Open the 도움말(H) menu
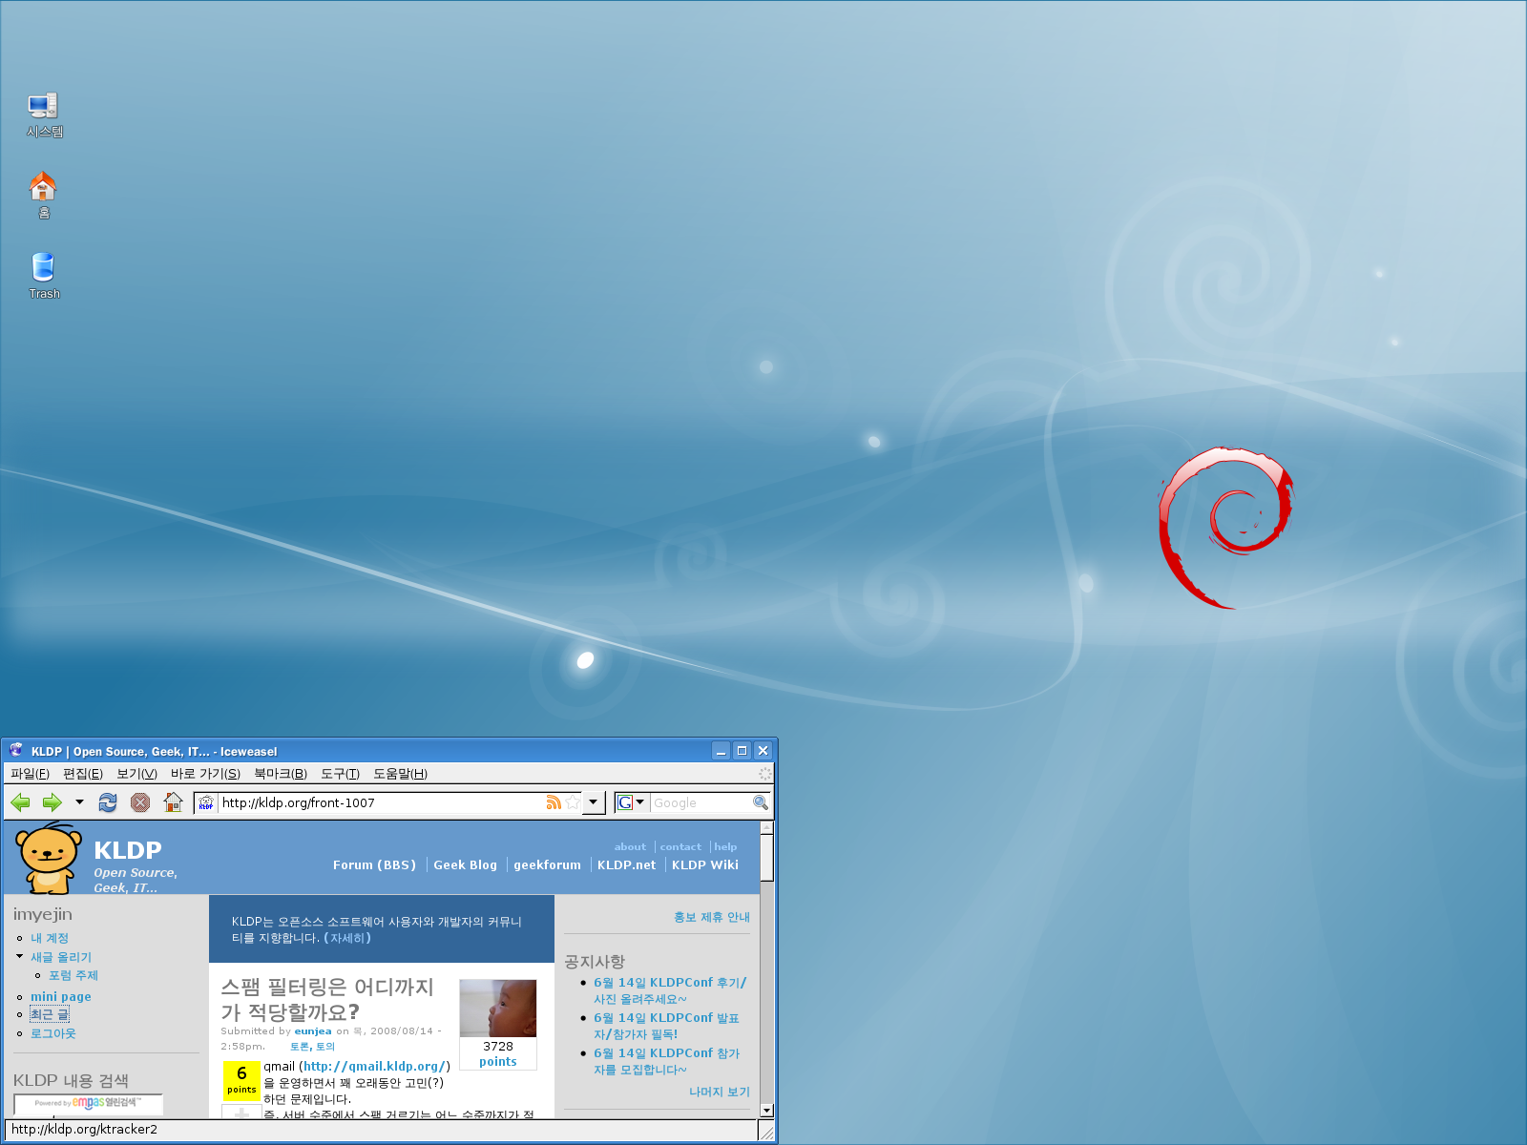The image size is (1527, 1145). [x=400, y=774]
